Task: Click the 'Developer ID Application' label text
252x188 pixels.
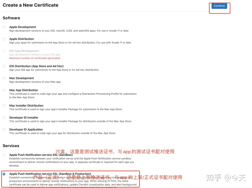Action: 26,129
